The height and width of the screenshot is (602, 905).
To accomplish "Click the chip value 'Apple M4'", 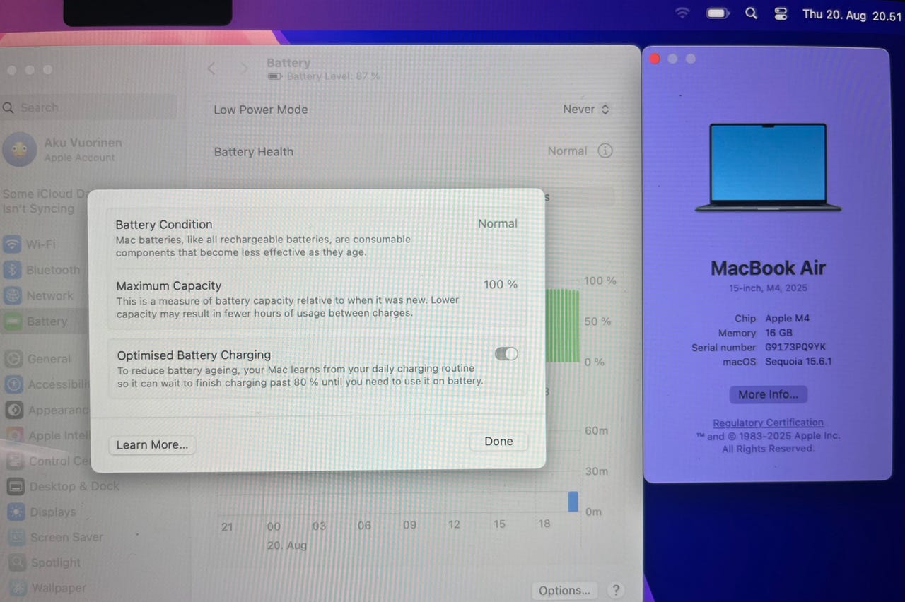I will pyautogui.click(x=787, y=318).
